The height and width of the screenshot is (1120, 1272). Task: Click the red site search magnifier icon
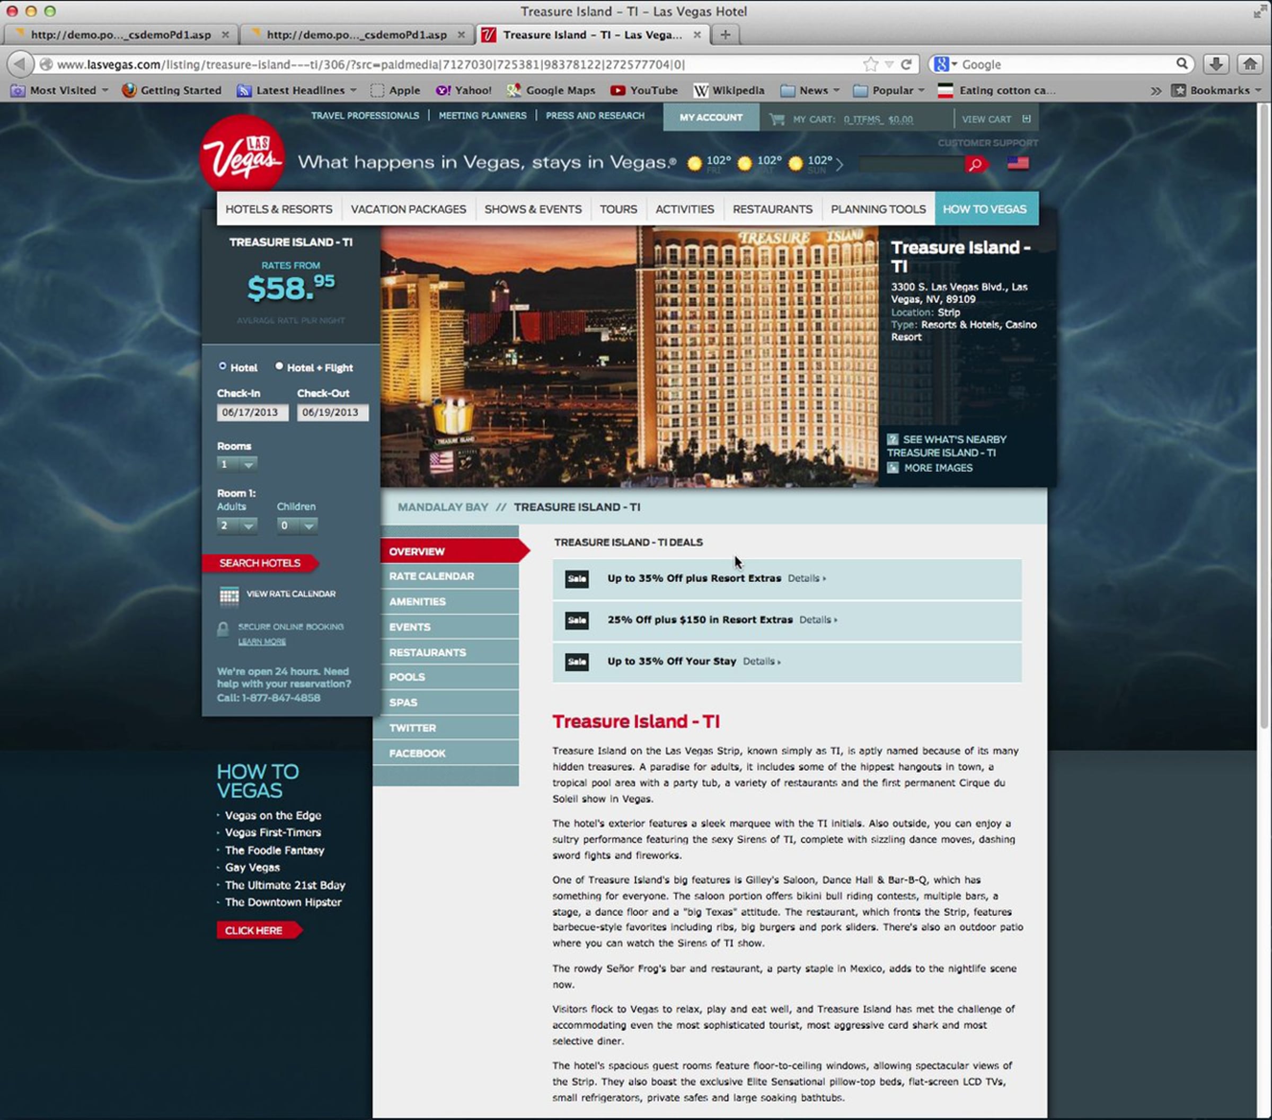pos(975,164)
